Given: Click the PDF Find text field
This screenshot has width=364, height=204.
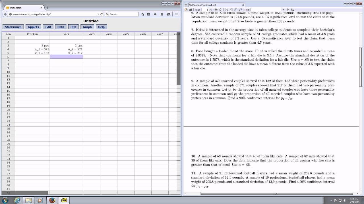Looking at the screenshot, I should point(266,10).
